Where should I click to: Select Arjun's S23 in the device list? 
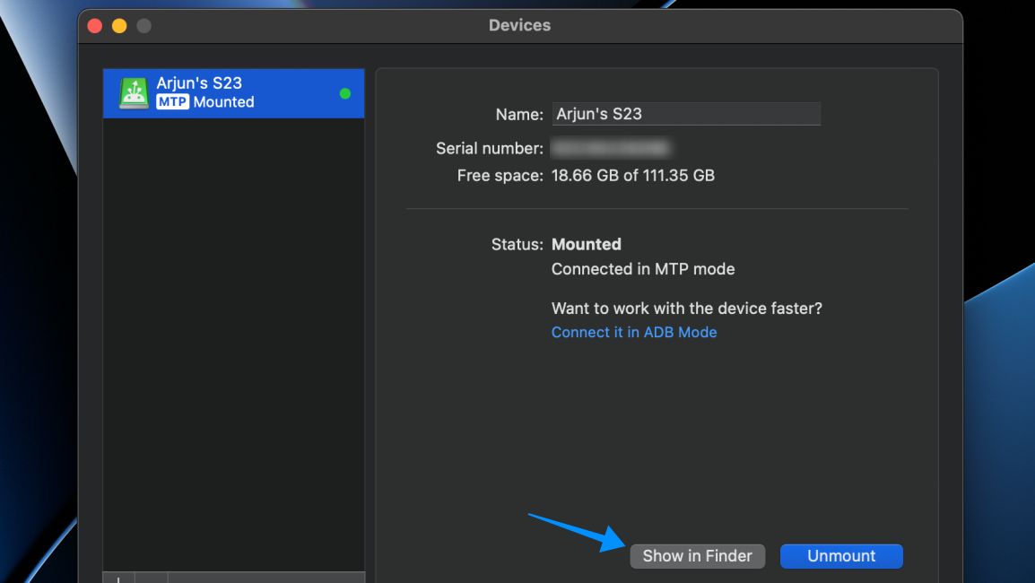pos(233,92)
